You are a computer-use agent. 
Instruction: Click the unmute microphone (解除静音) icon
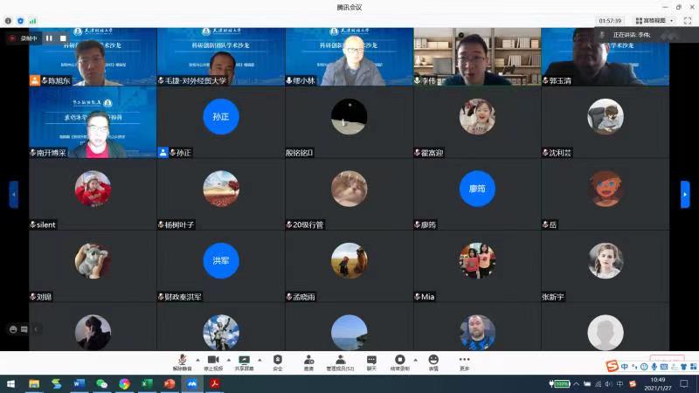tap(182, 361)
